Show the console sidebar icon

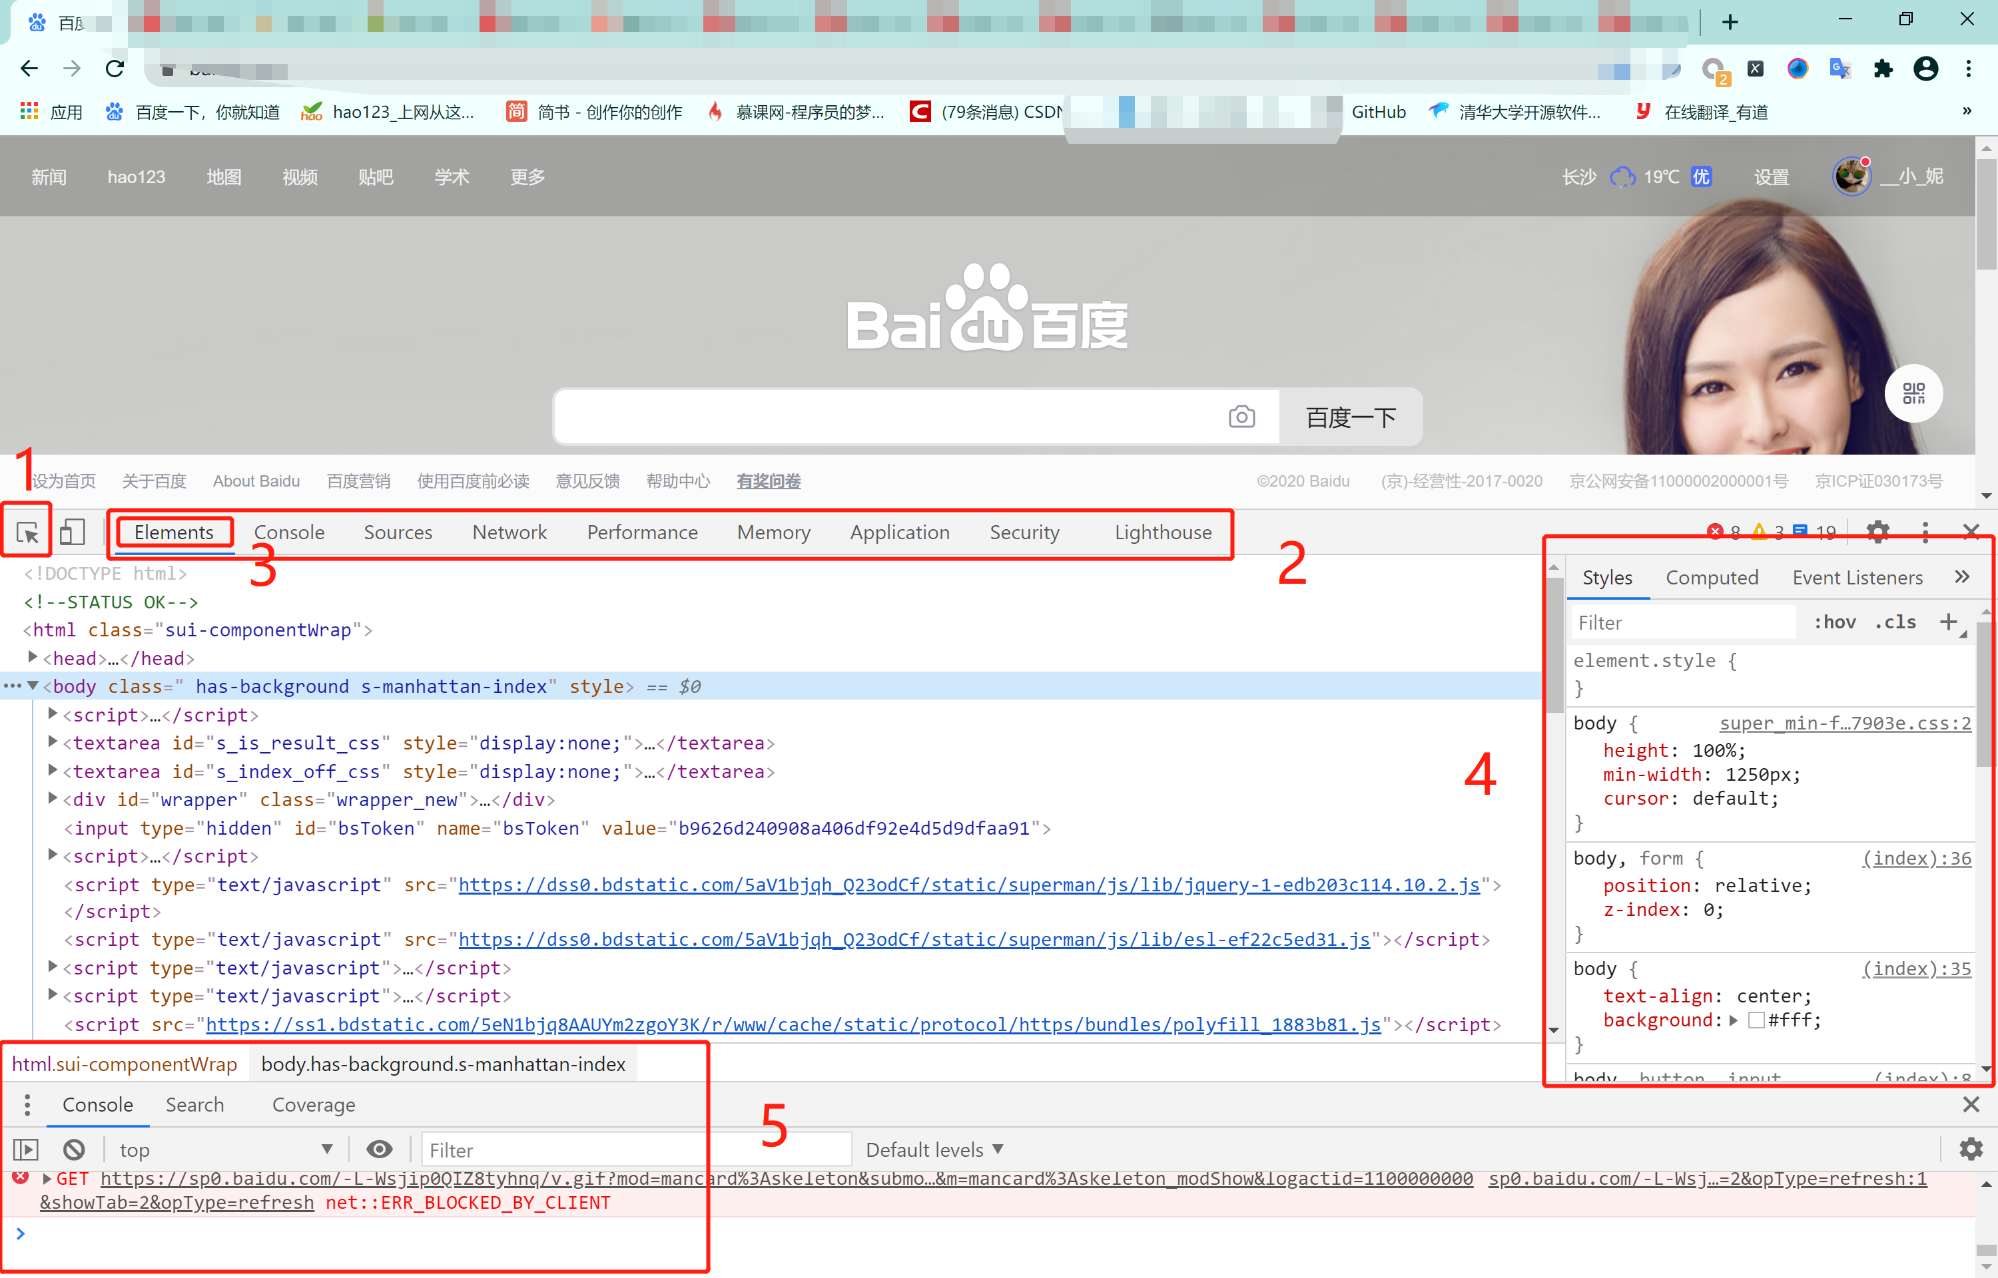click(x=26, y=1150)
